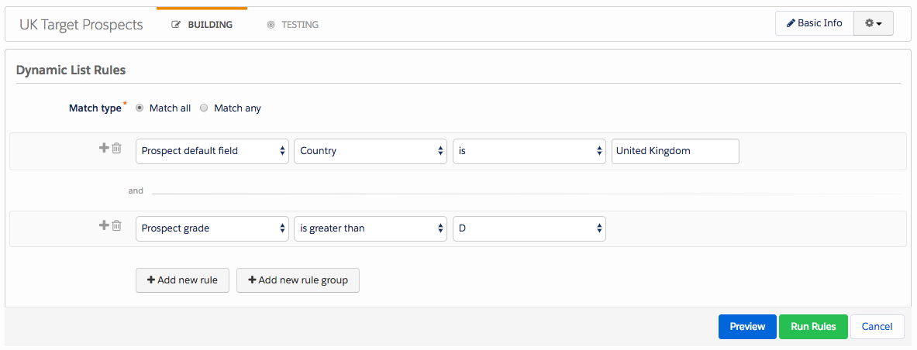This screenshot has height=350, width=917.
Task: Select the Match any radio button
Action: point(204,108)
